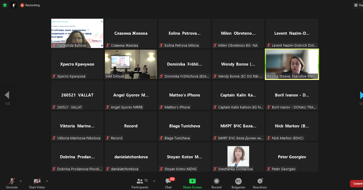The height and width of the screenshot is (190, 363).
Task: Click muted mic icon beside Peter Georgiev label
Action: click(269, 169)
